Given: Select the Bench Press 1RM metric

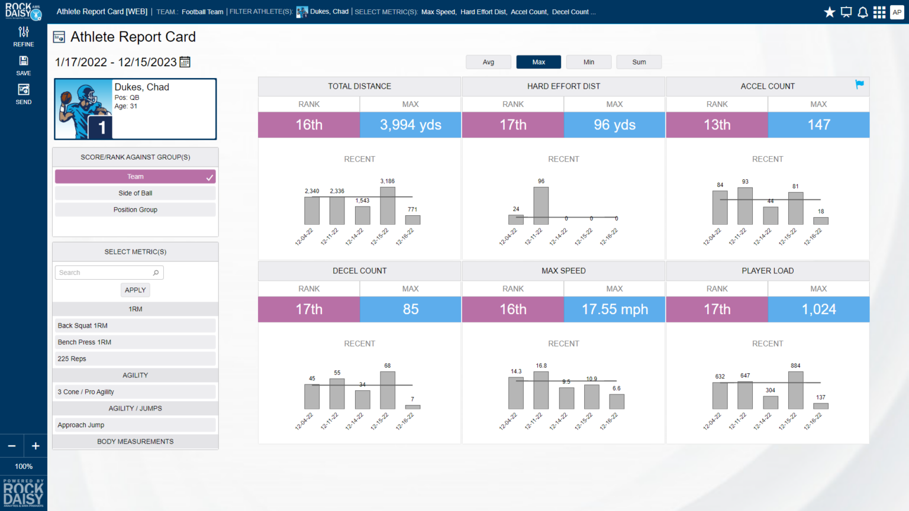Looking at the screenshot, I should [135, 342].
